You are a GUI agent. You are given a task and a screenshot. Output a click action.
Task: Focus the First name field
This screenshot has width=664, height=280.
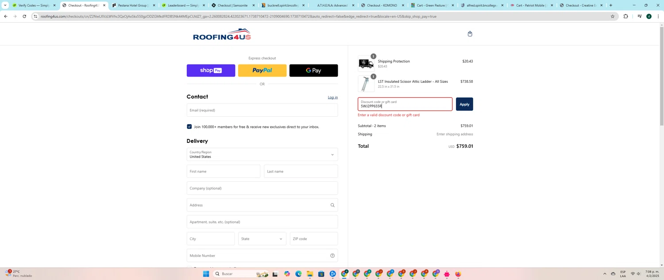pyautogui.click(x=224, y=171)
